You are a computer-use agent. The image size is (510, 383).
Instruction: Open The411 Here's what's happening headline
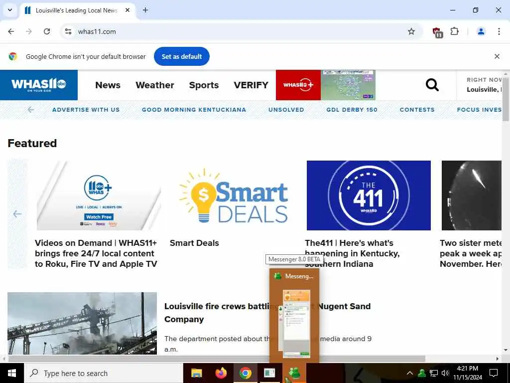352,253
